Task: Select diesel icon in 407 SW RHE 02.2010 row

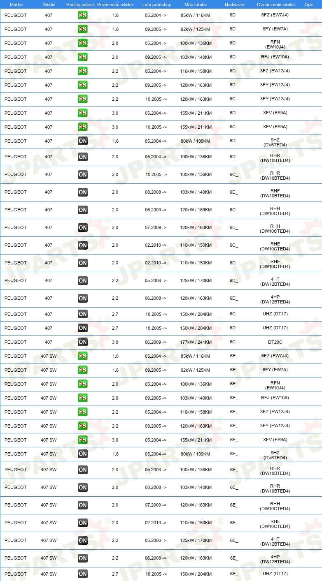Action: [82, 523]
